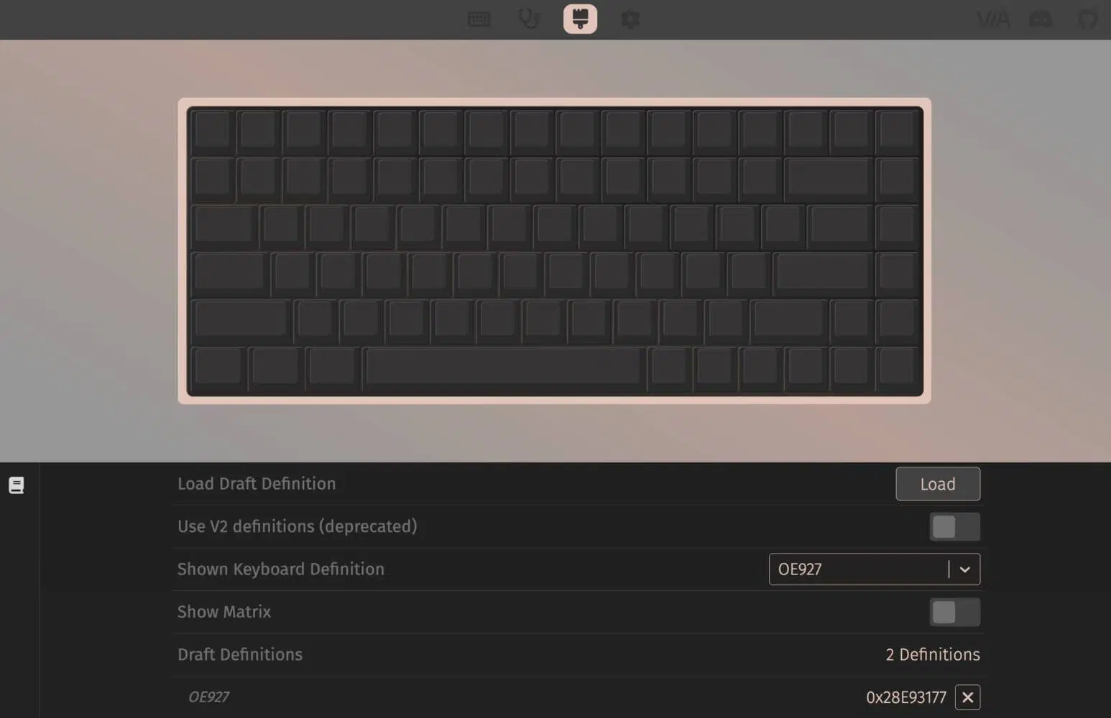Image resolution: width=1111 pixels, height=718 pixels.
Task: Open the OE927 definition dropdown field
Action: point(874,569)
